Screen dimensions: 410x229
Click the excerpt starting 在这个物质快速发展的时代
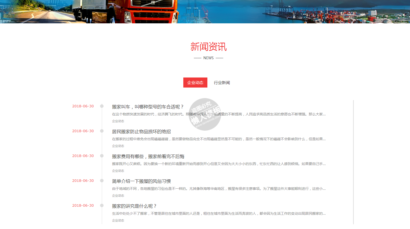tap(219, 114)
